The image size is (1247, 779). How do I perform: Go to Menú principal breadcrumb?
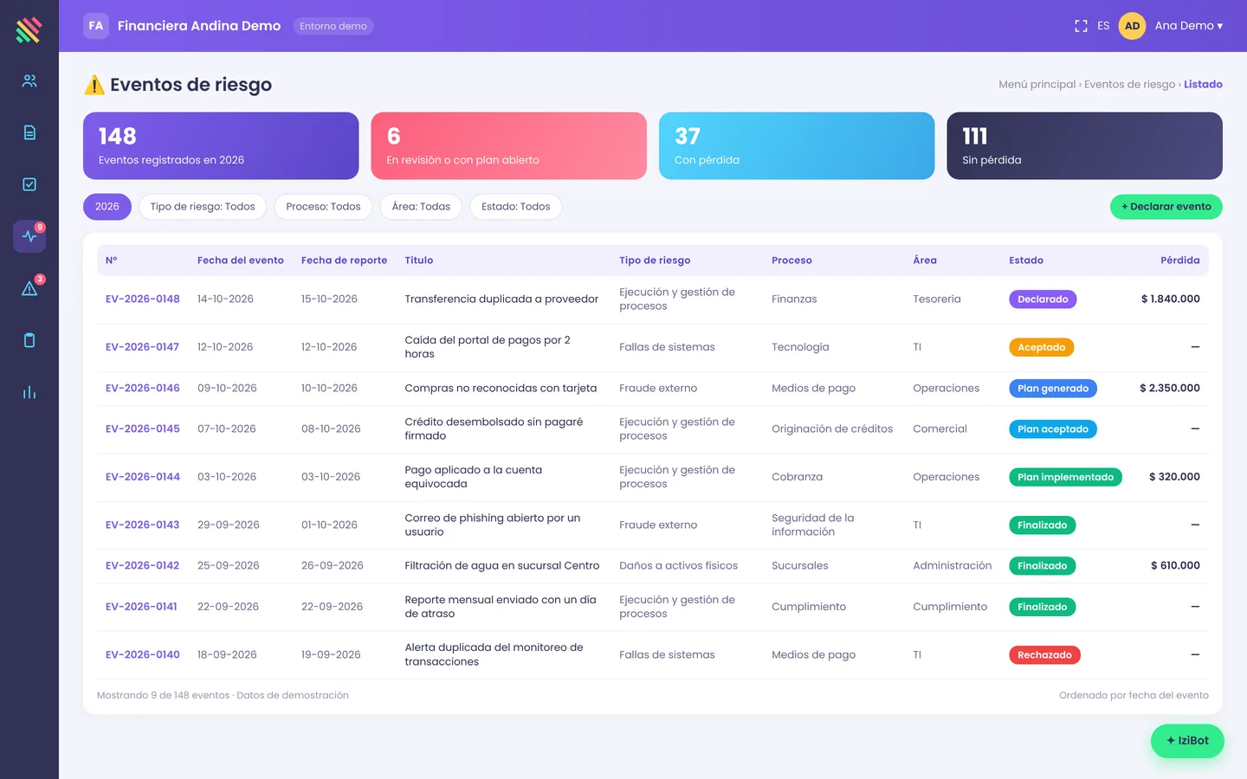[1037, 84]
